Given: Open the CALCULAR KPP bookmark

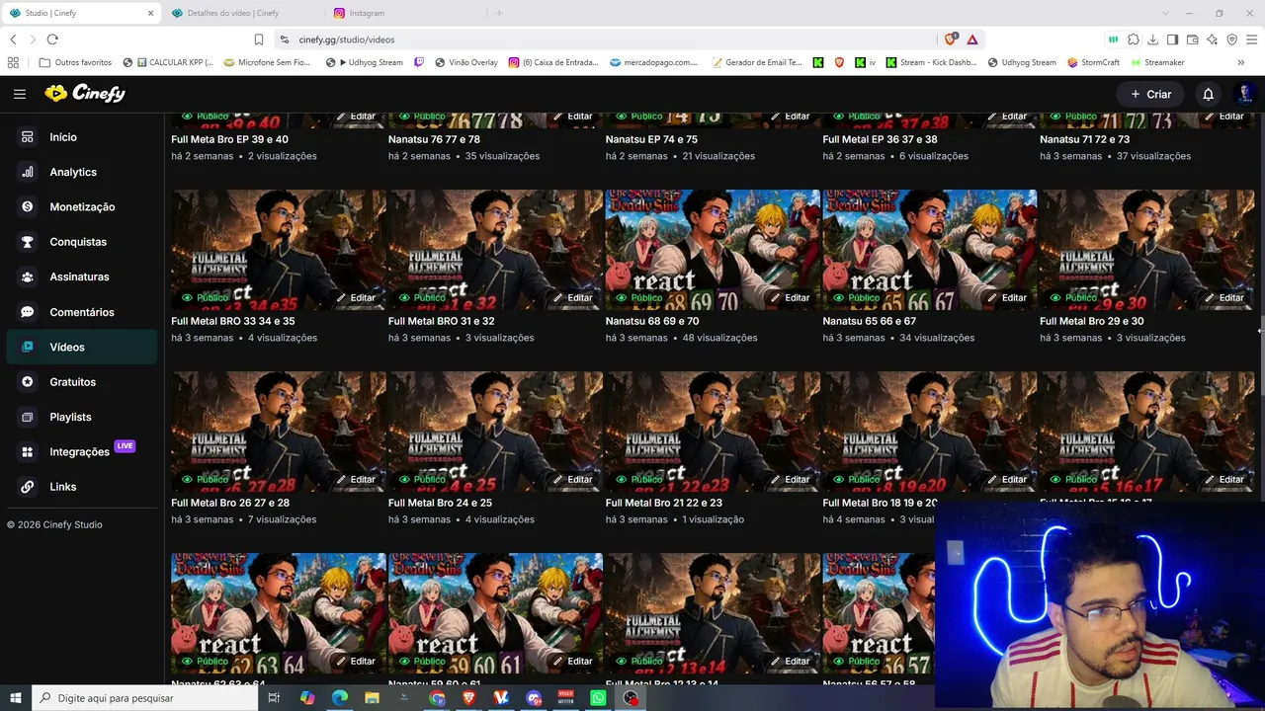Looking at the screenshot, I should [x=168, y=62].
